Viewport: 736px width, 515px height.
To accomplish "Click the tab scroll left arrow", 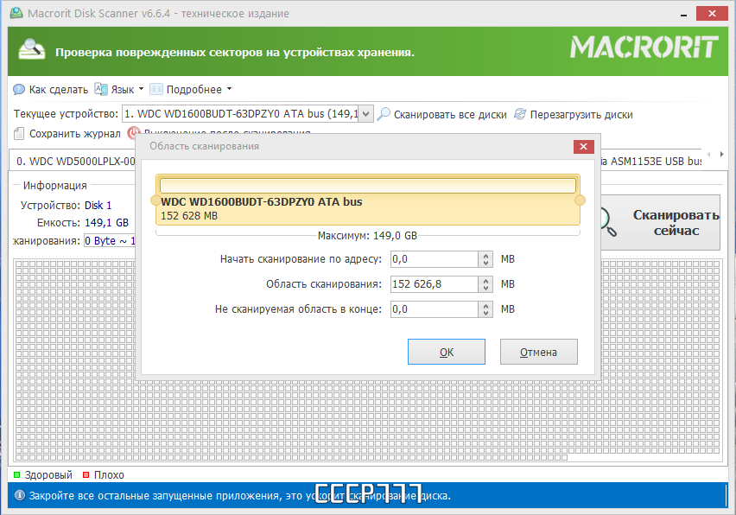I will (708, 154).
